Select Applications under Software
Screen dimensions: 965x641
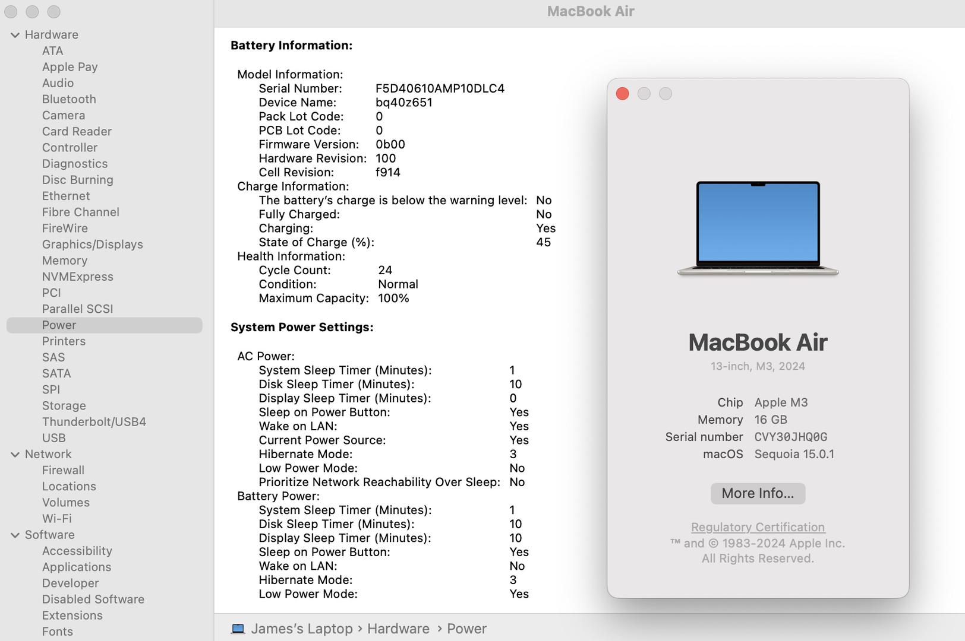[x=76, y=567]
